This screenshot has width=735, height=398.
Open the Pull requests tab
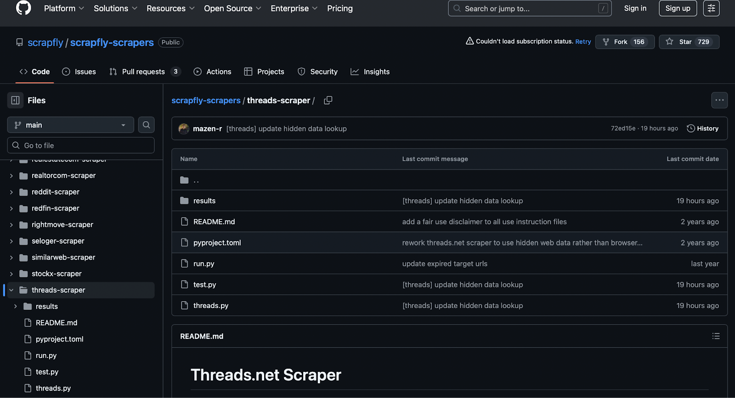pos(145,72)
